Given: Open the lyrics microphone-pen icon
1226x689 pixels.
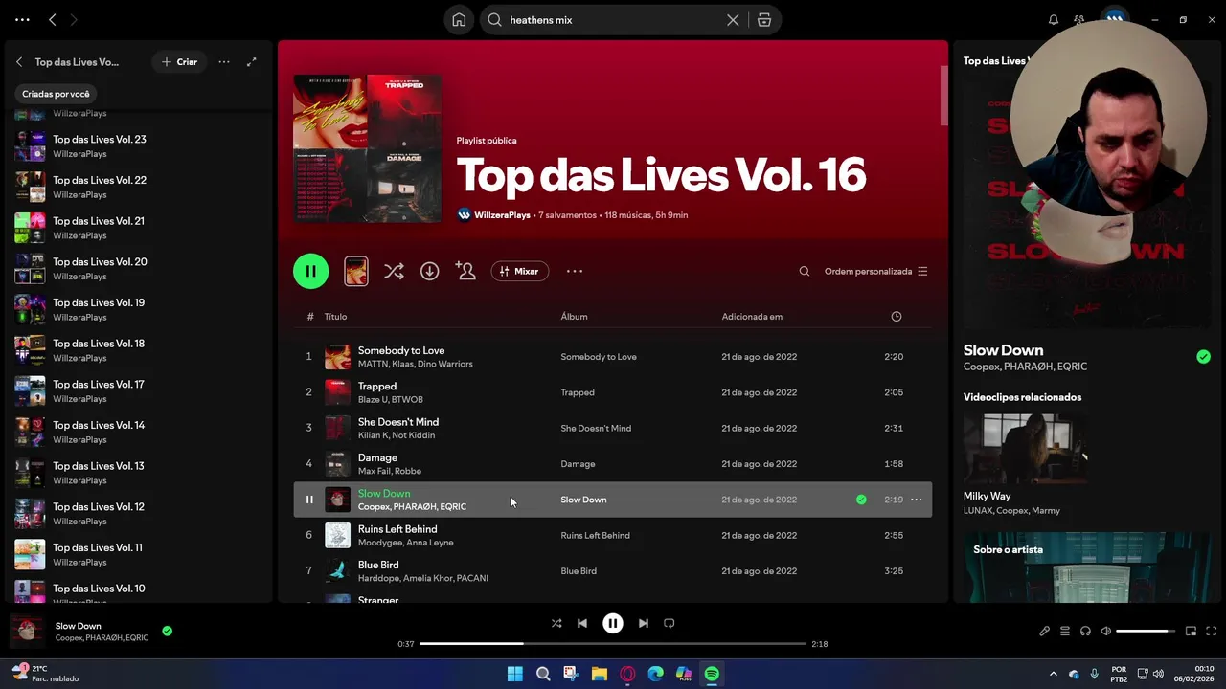Looking at the screenshot, I should coord(1045,632).
